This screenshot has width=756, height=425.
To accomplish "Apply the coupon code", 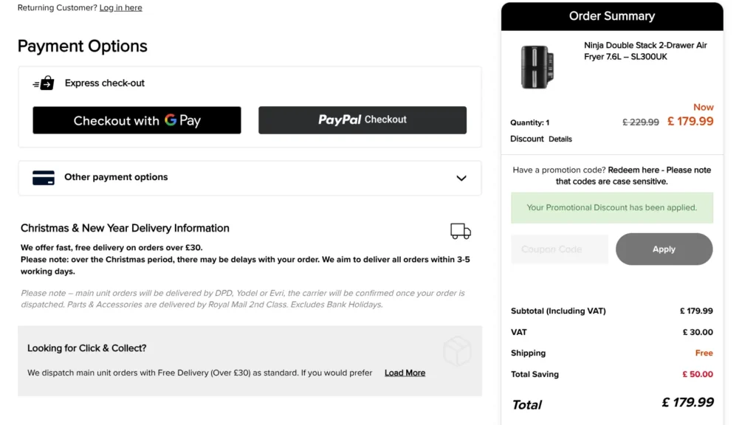I will click(663, 249).
